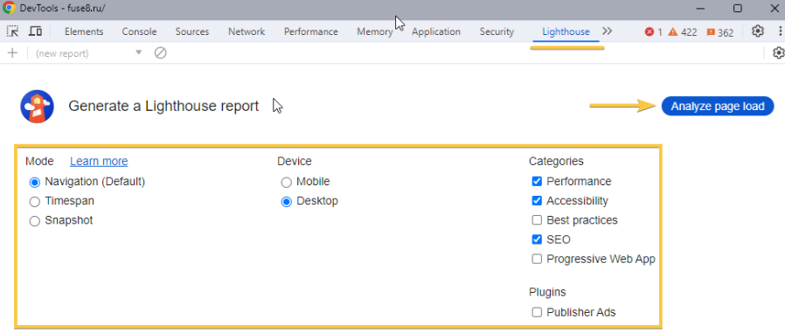
Task: Expand the (new report) dropdown
Action: [88, 53]
